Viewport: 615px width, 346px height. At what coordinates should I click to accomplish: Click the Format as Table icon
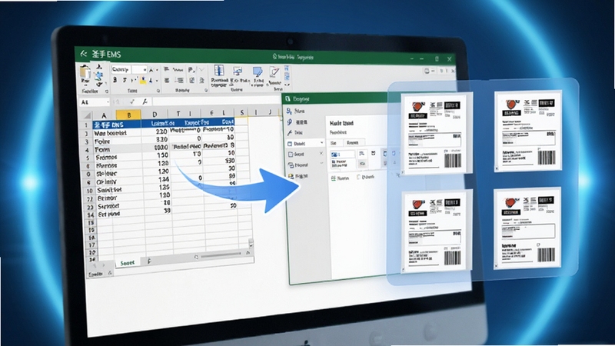click(238, 72)
